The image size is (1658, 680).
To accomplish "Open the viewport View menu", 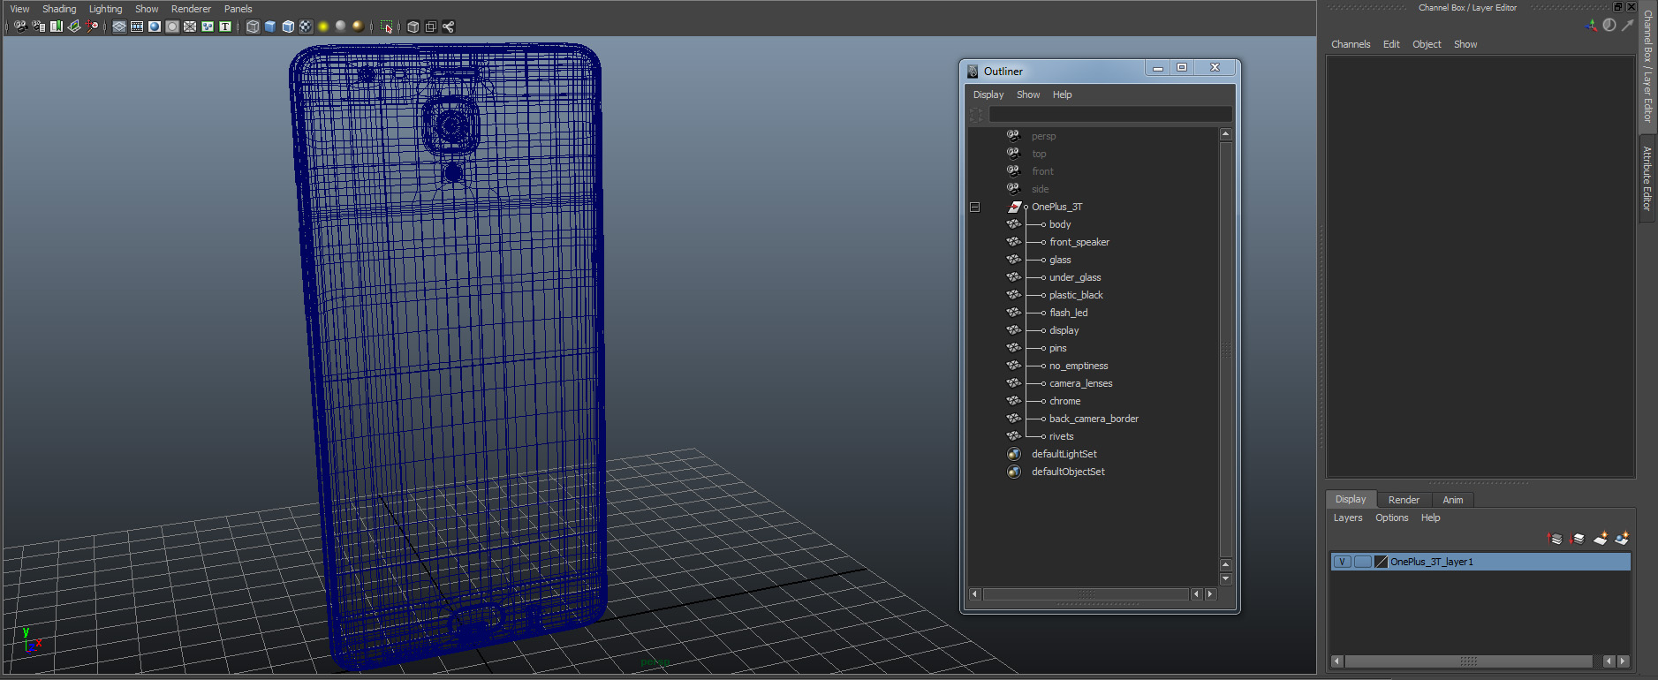I will pyautogui.click(x=19, y=9).
